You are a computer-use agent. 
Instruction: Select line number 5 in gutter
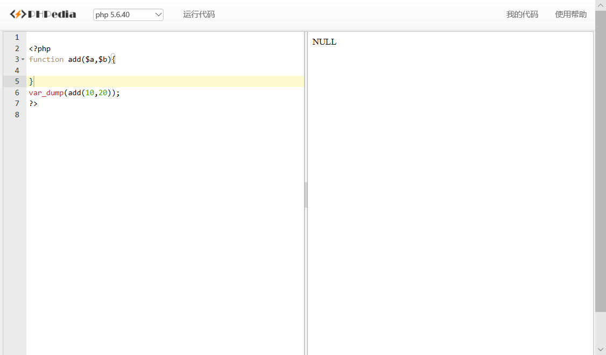click(17, 82)
